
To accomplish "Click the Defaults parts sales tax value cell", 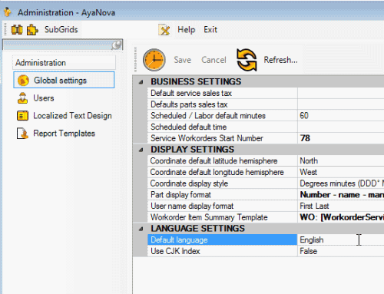I will click(x=341, y=104).
